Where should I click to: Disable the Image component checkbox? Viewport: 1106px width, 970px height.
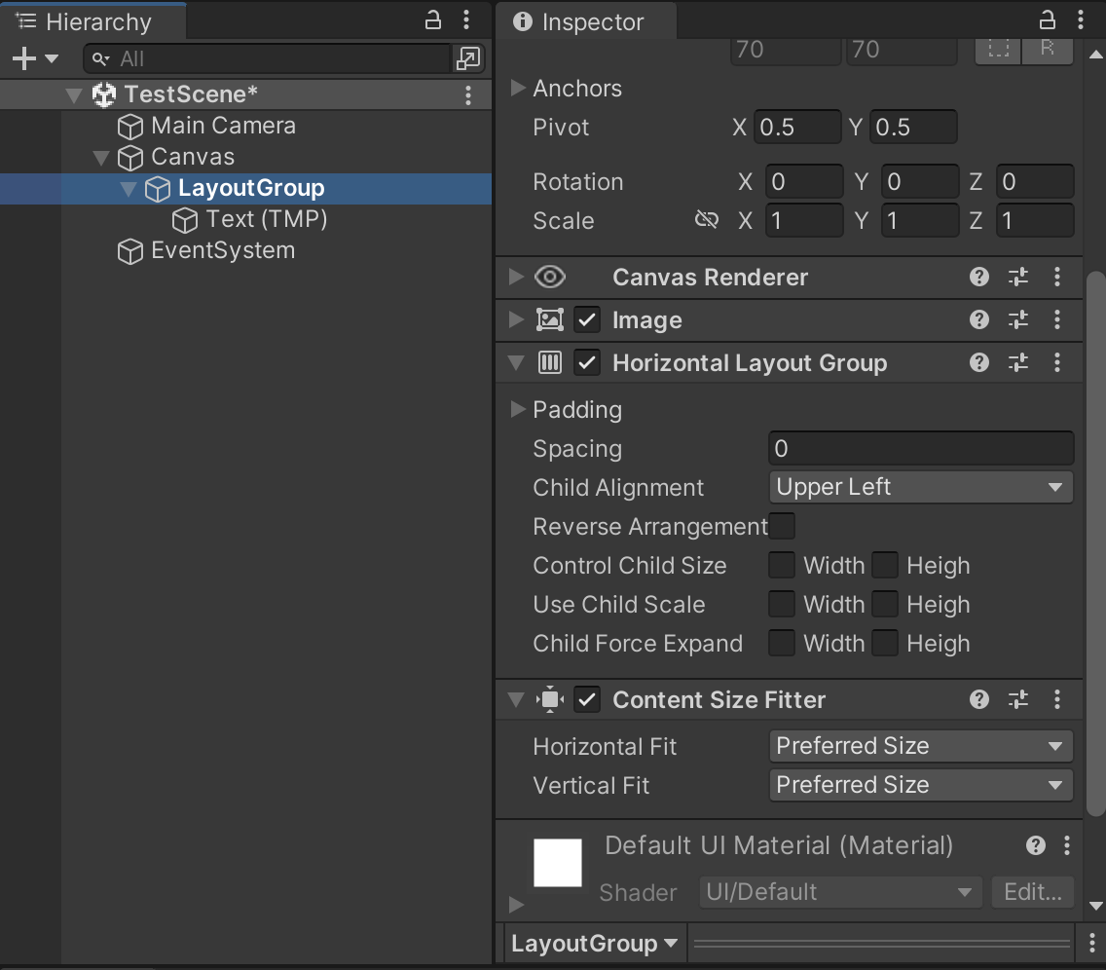pos(587,319)
